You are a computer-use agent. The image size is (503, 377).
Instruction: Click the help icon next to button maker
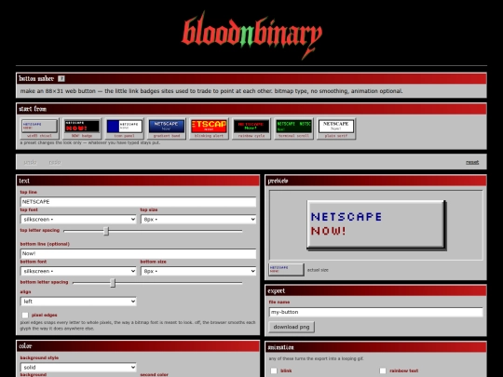coord(61,78)
